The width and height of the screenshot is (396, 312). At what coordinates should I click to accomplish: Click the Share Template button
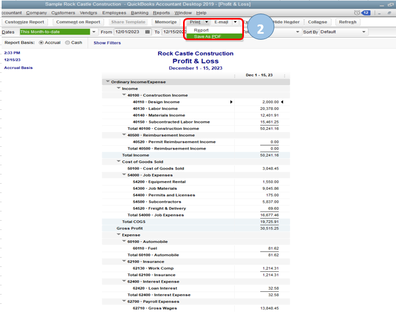(128, 22)
